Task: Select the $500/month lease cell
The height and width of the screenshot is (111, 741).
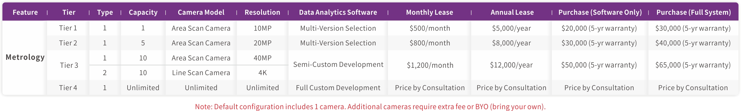Action: [x=430, y=28]
